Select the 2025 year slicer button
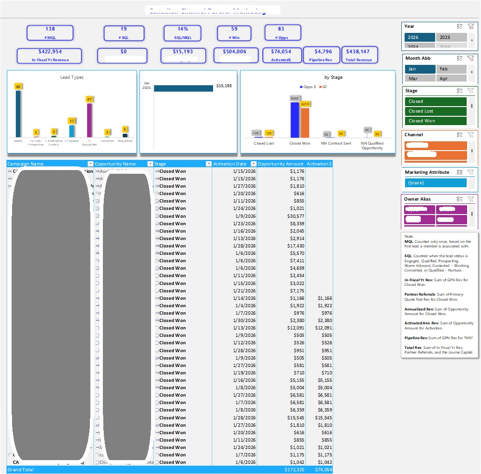Viewport: 481px width, 474px height. (x=451, y=38)
